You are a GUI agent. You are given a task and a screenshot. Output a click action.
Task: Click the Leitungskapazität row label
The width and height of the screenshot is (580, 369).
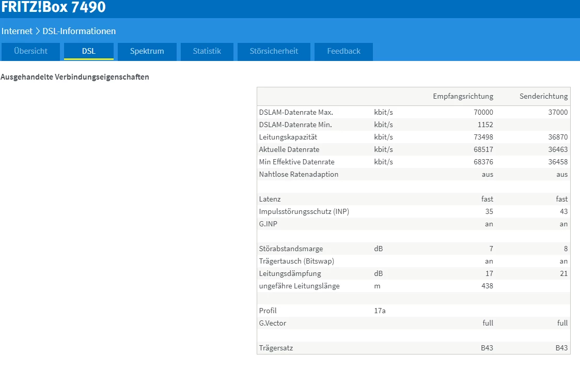tap(288, 137)
